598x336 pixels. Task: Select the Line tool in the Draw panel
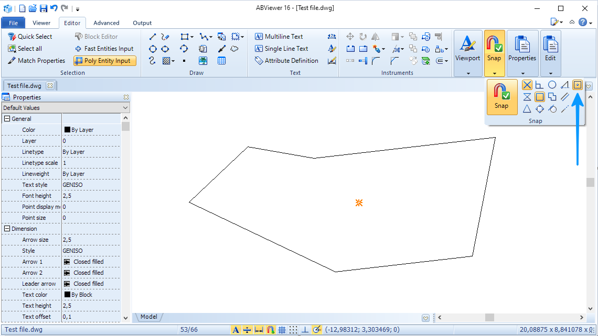point(153,36)
